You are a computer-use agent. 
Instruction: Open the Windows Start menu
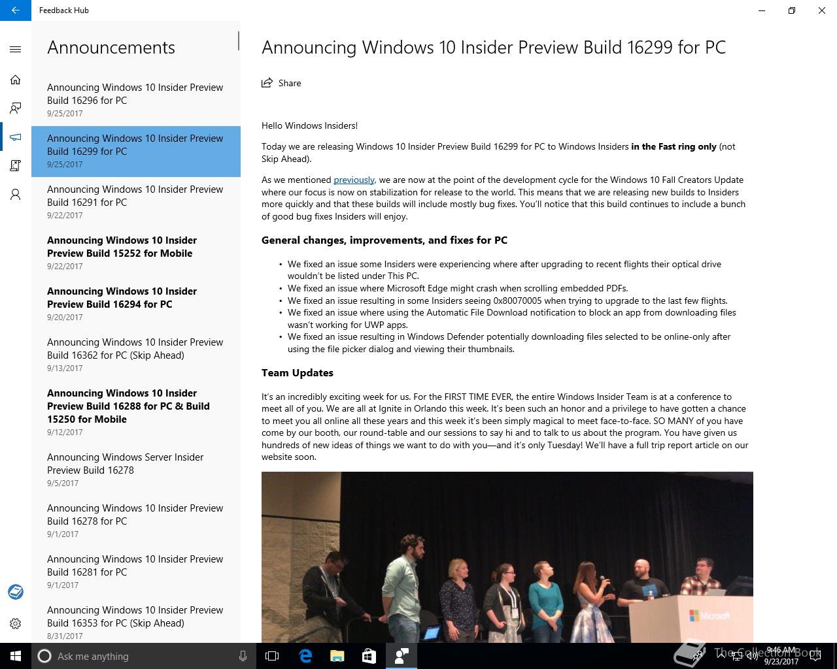coord(16,656)
